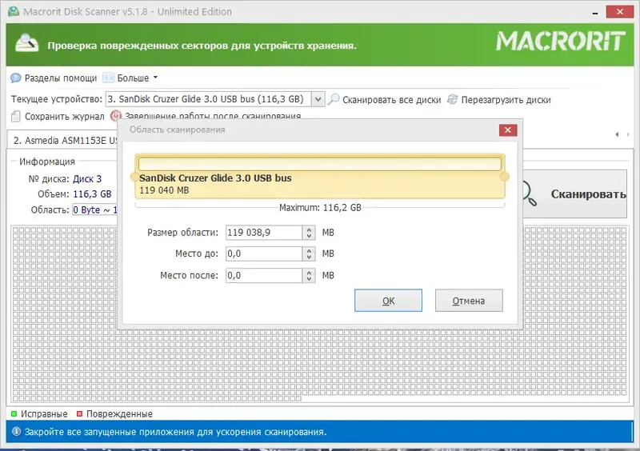Increase Место до value with up arrow
Viewport: 640px width, 451px height.
[309, 250]
